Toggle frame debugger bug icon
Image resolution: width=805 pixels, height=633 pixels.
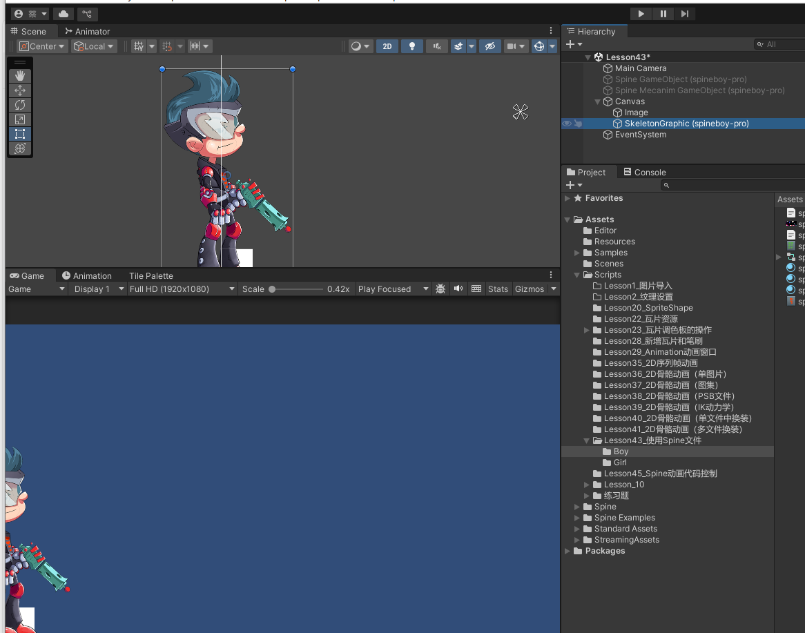click(x=440, y=289)
